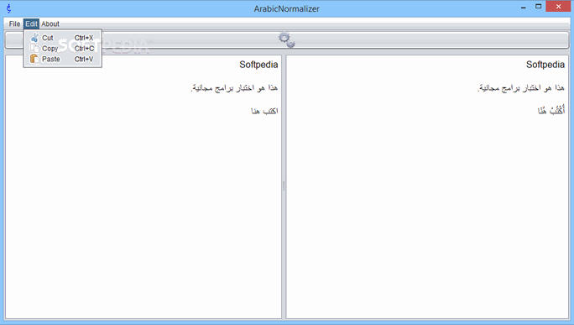The width and height of the screenshot is (574, 325).
Task: Choose Copy from the Edit menu
Action: click(63, 49)
